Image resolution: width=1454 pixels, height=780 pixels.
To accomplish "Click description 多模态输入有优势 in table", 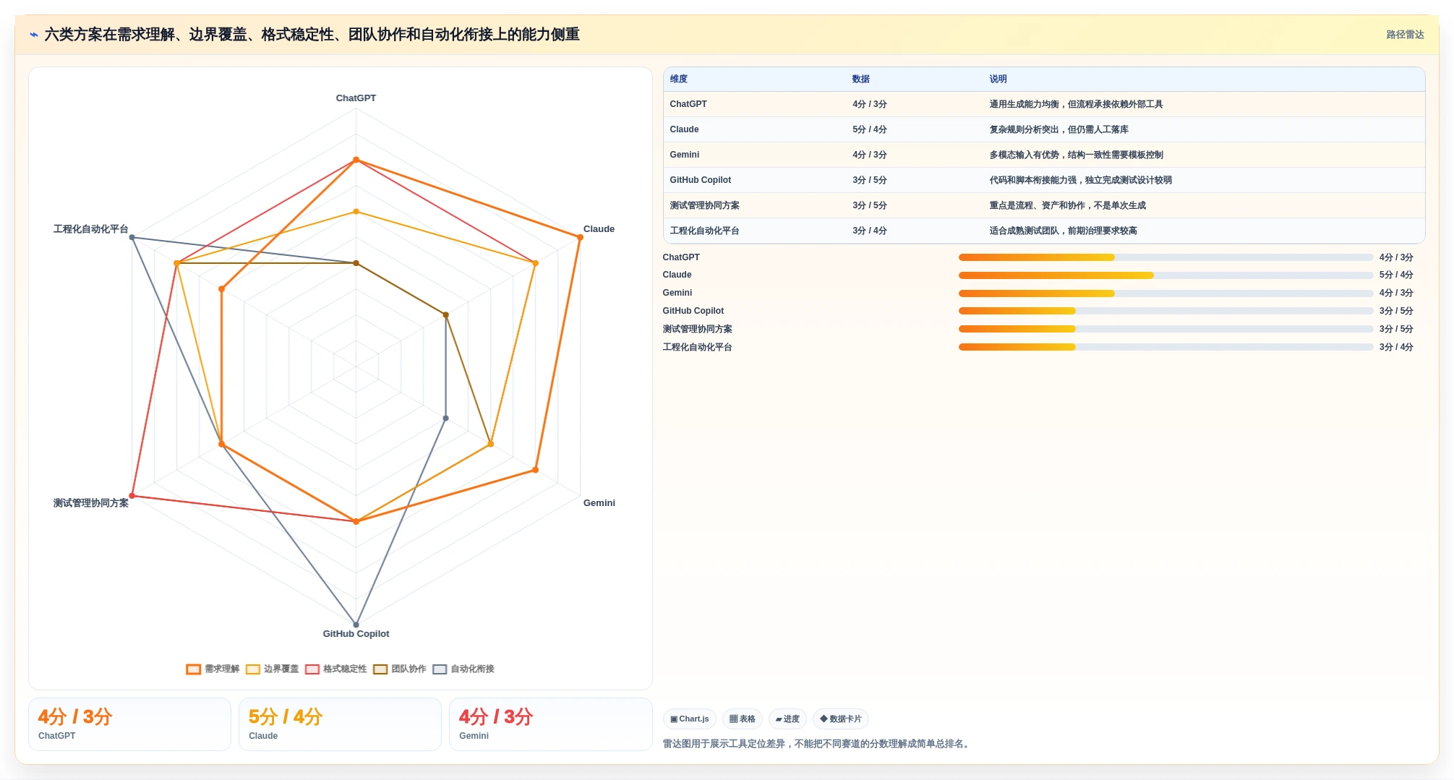I will 1076,155.
